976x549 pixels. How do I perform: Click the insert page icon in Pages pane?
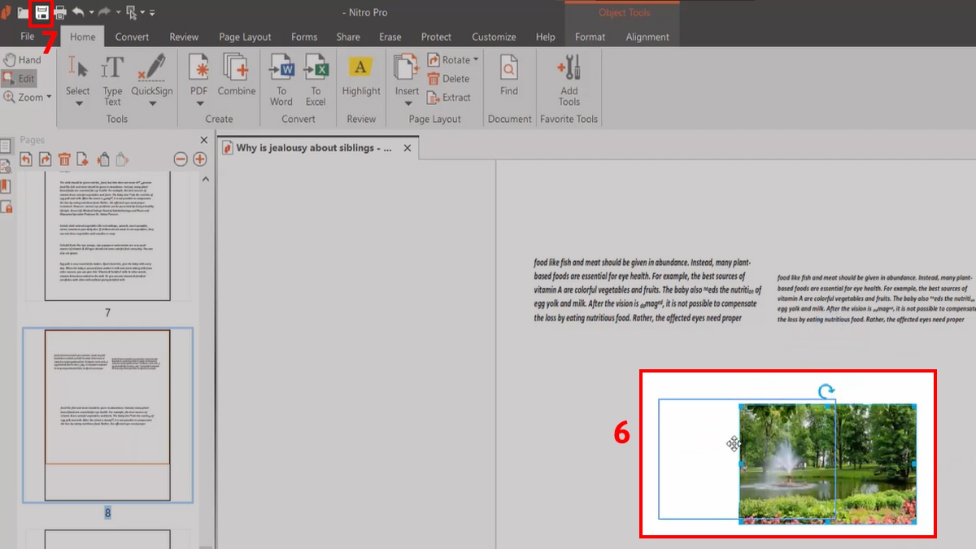83,159
